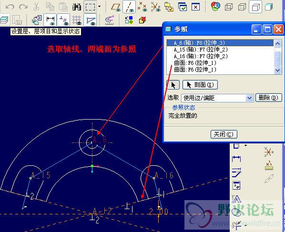Toggle grid display with eye
Image resolution: width=285 pixels, height=232 pixels.
[x=77, y=20]
